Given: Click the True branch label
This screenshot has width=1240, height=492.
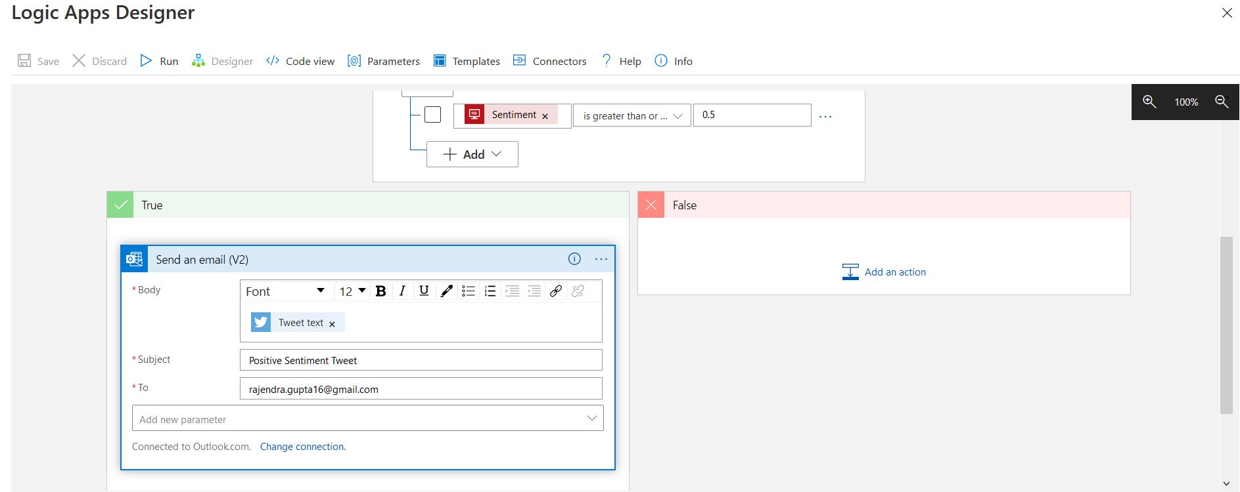Looking at the screenshot, I should pyautogui.click(x=152, y=205).
